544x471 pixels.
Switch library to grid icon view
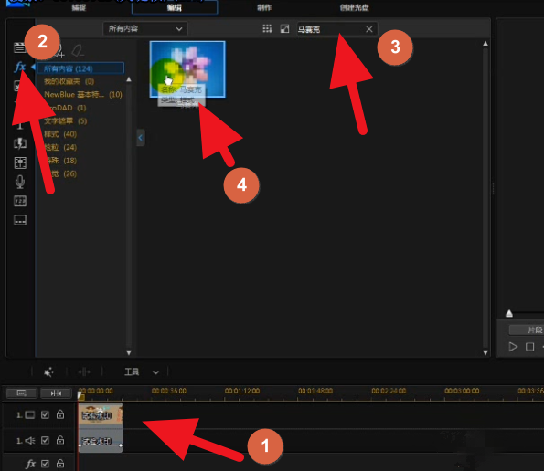point(267,28)
